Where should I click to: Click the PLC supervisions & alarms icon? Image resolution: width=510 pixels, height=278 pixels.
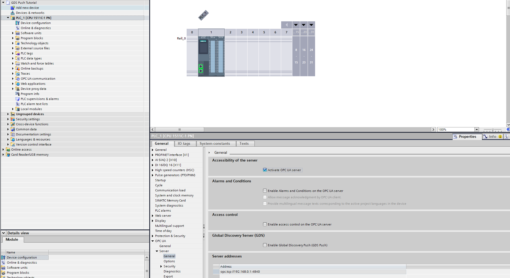(x=17, y=99)
